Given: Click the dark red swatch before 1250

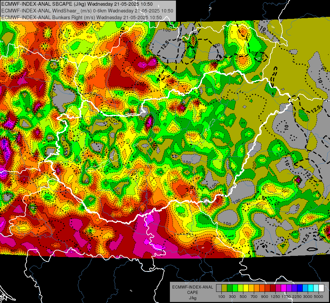Looking at the screenshot, I should 273,288.
